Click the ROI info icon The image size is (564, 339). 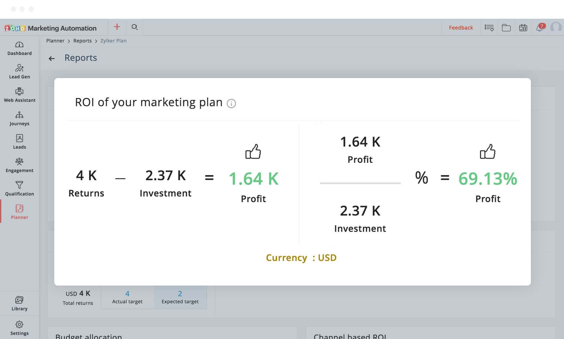click(231, 103)
